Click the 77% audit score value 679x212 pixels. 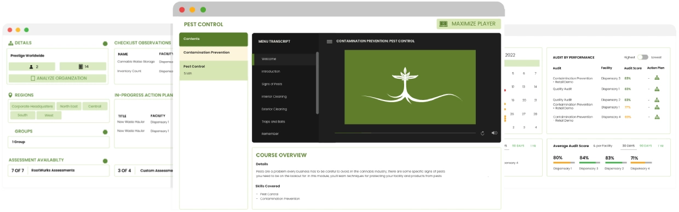(628, 107)
